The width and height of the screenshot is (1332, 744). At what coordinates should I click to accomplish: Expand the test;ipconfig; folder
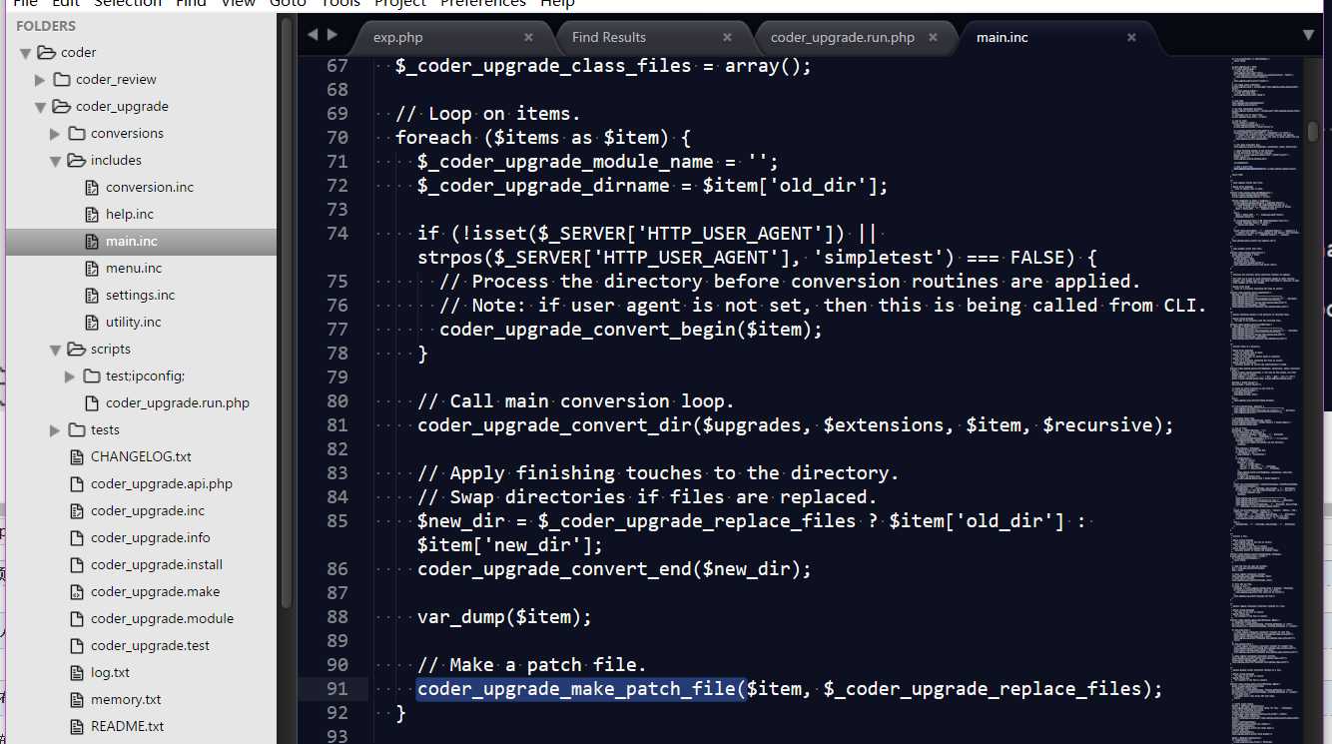click(x=70, y=375)
